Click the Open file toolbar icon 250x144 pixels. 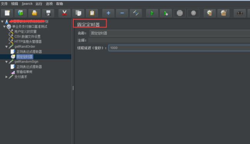tap(35, 13)
